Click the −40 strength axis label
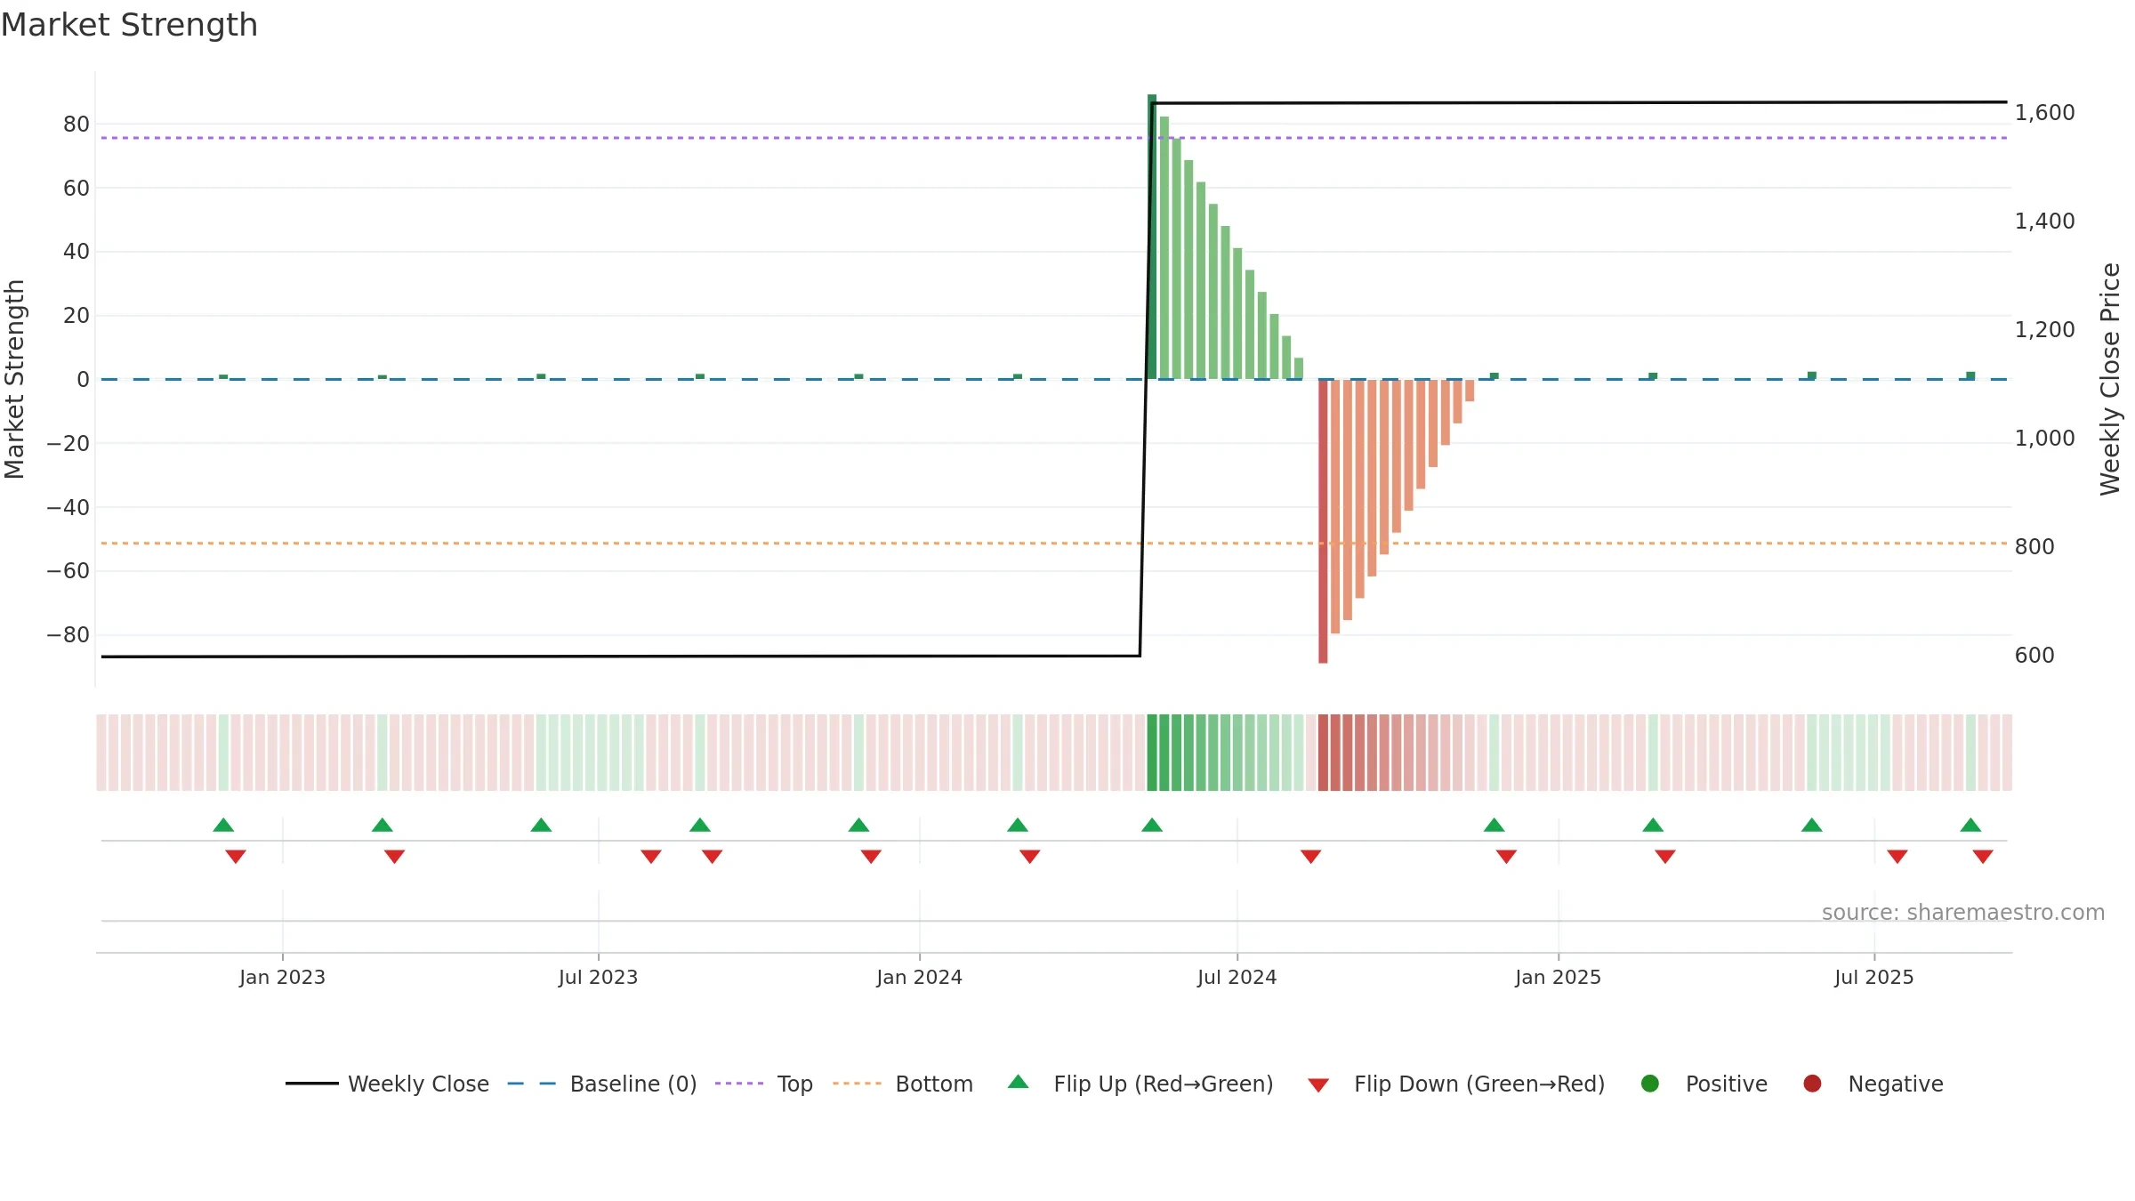Viewport: 2135px width, 1201px height. tap(68, 507)
